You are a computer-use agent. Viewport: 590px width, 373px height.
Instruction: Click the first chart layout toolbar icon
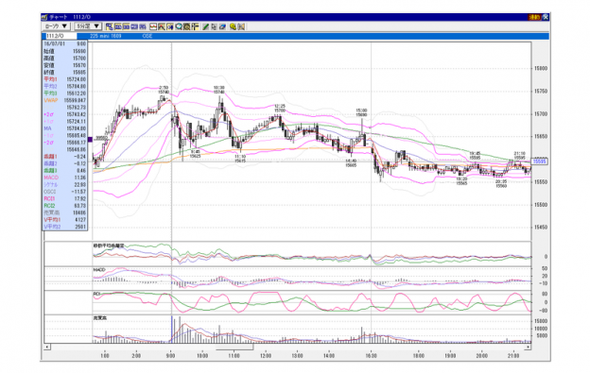[110, 26]
